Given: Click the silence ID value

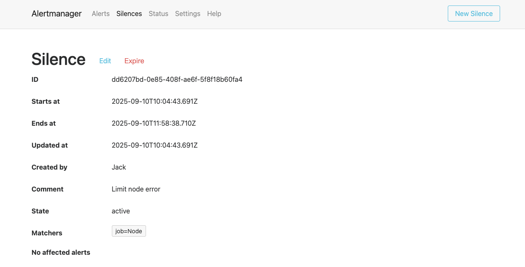Looking at the screenshot, I should point(177,79).
